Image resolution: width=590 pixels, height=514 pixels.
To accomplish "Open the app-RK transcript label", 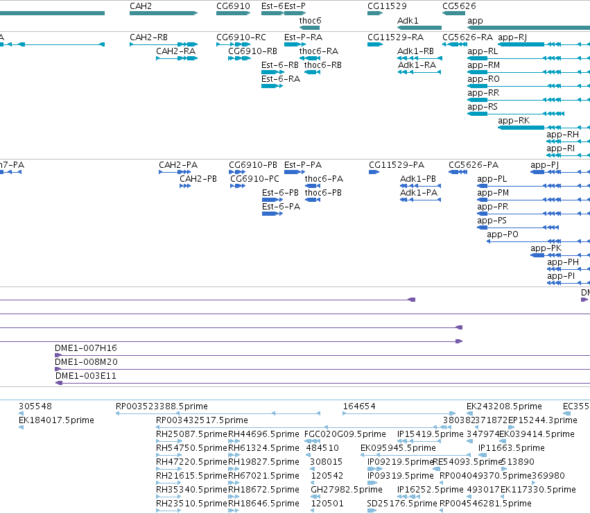I will [x=514, y=121].
